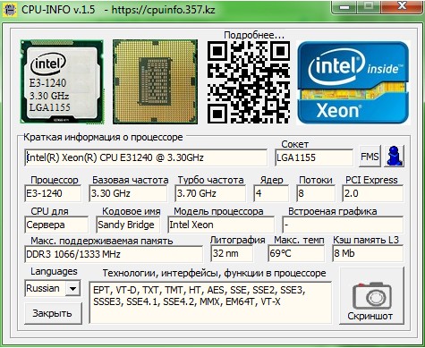Click the processor name field with Xeon E31240
425x348 pixels.
(x=146, y=157)
